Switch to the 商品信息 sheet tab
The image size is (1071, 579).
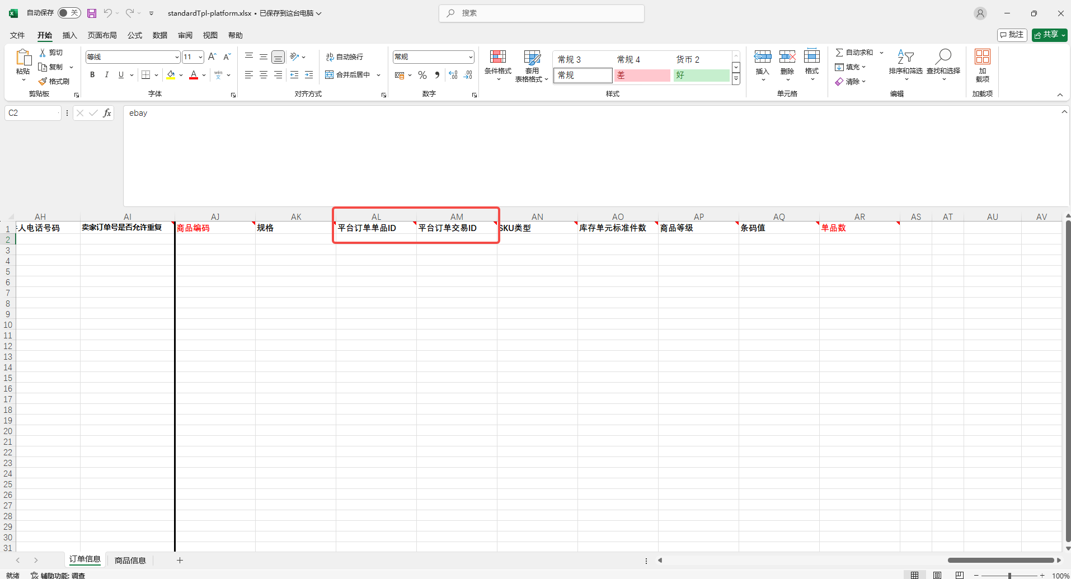point(130,561)
